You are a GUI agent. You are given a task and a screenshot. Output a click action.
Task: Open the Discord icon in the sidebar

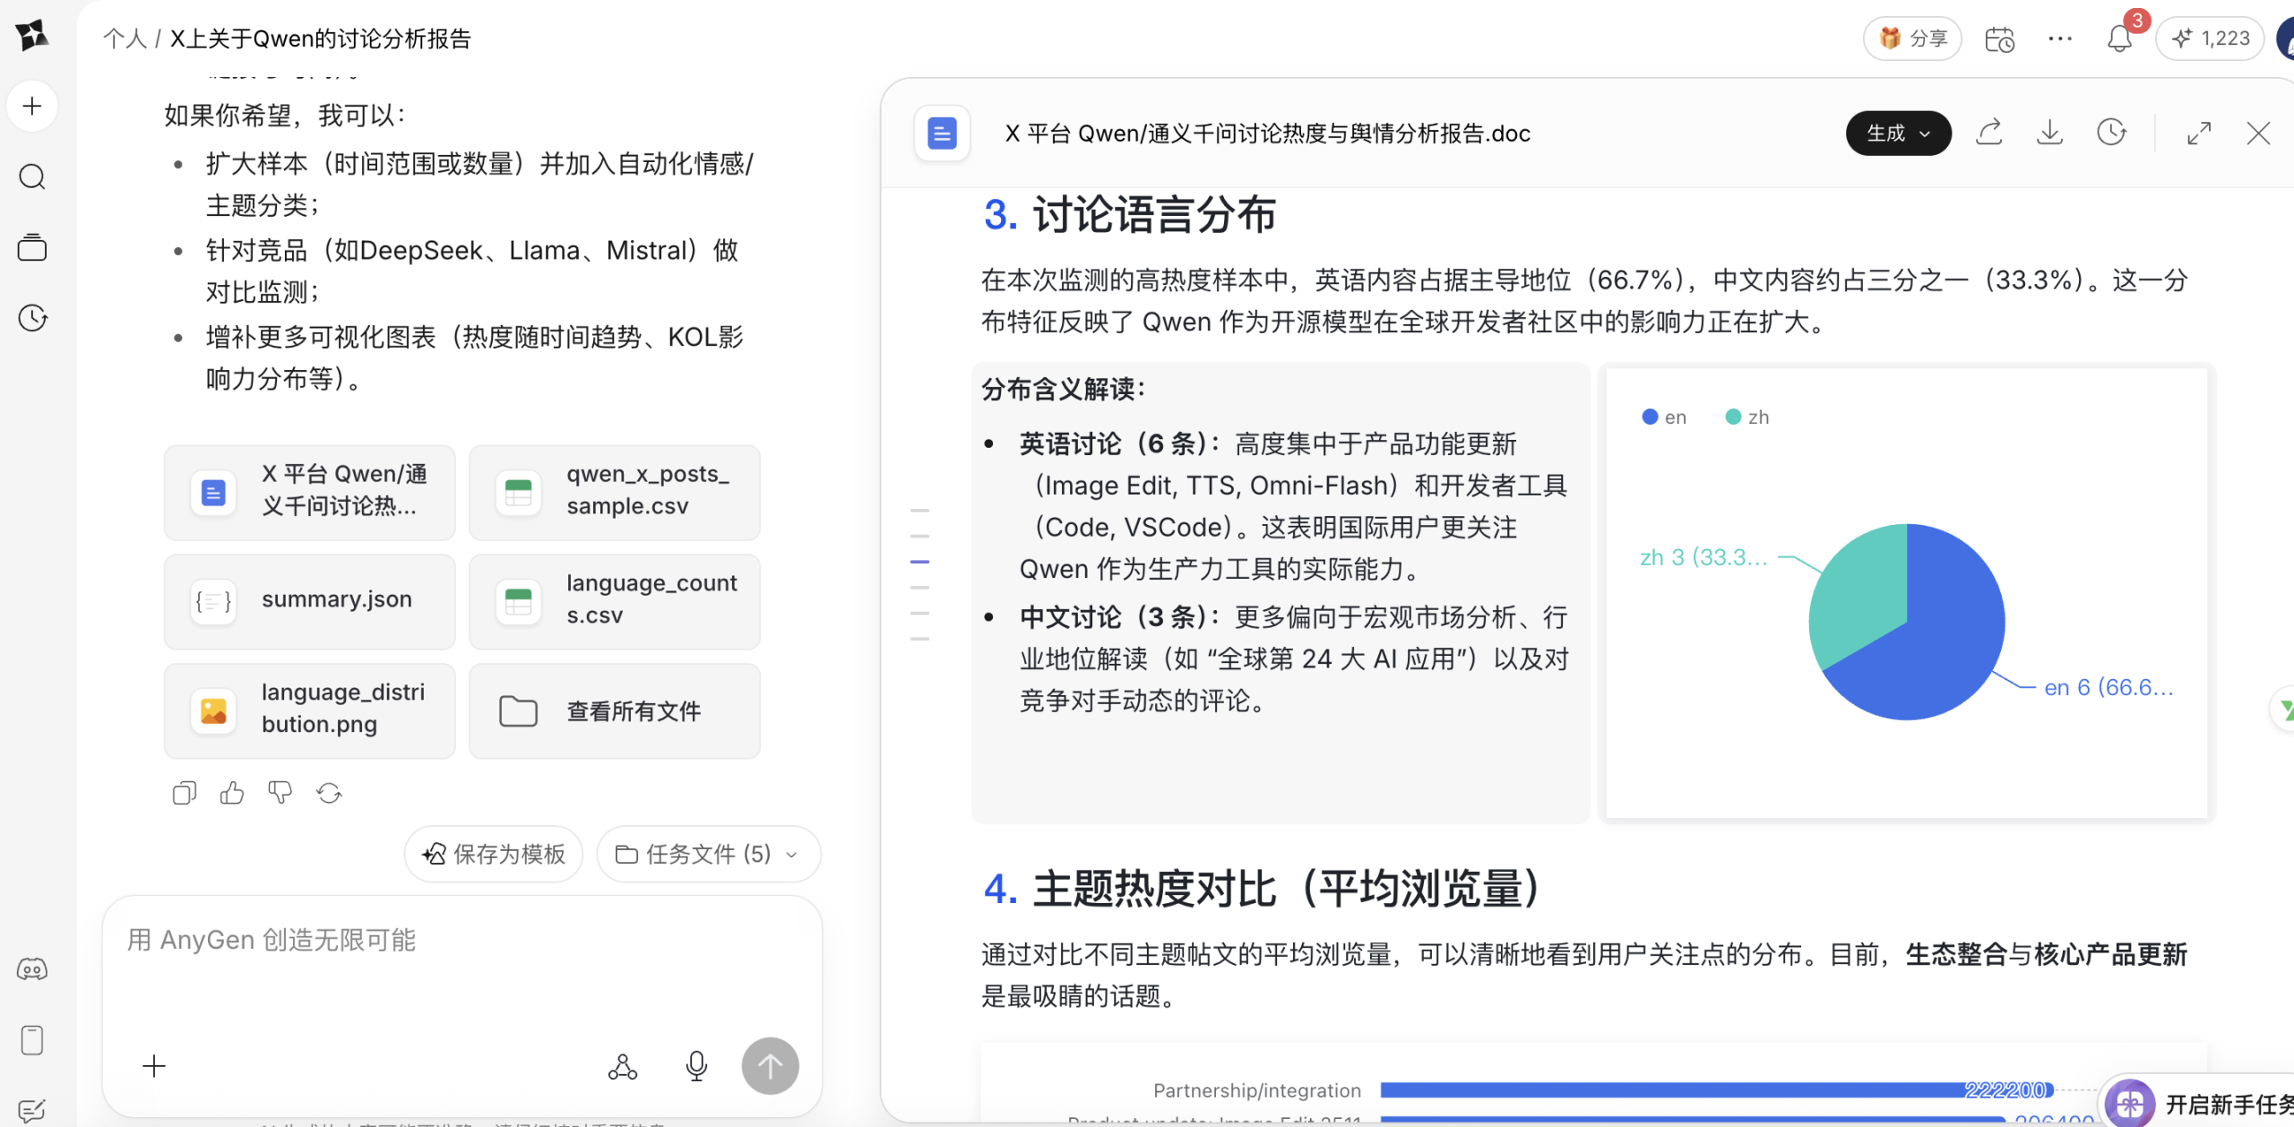pyautogui.click(x=32, y=968)
